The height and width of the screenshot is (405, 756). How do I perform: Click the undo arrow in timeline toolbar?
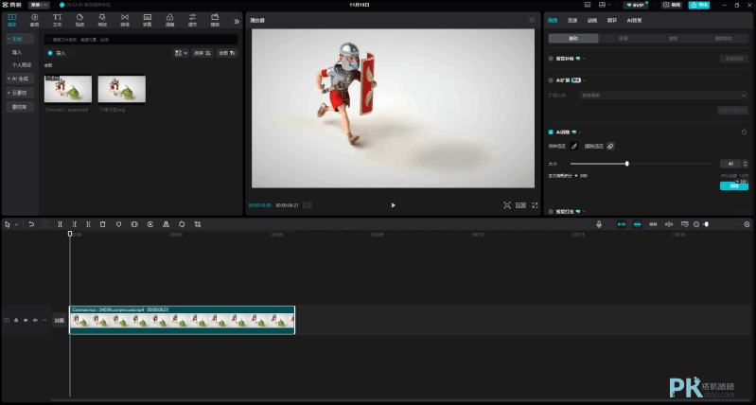pyautogui.click(x=31, y=224)
